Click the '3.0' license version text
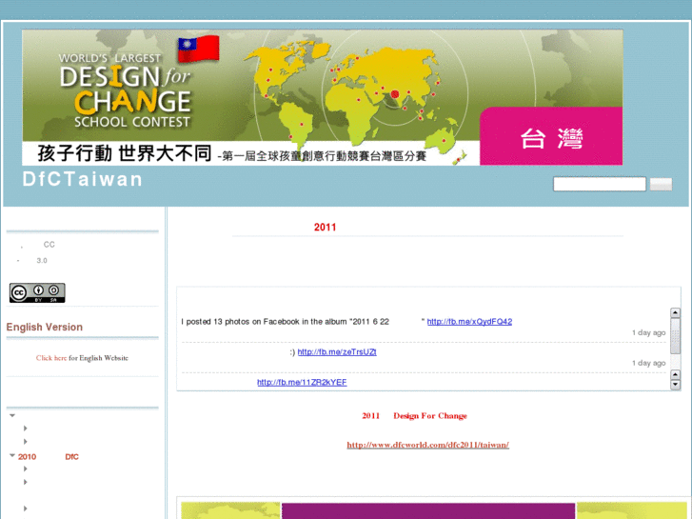Image resolution: width=692 pixels, height=519 pixels. pos(42,261)
